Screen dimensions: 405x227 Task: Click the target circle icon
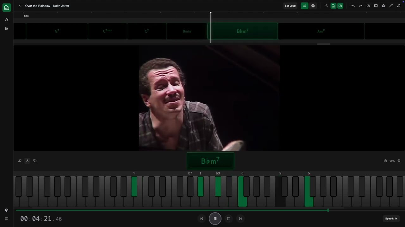pos(313,6)
